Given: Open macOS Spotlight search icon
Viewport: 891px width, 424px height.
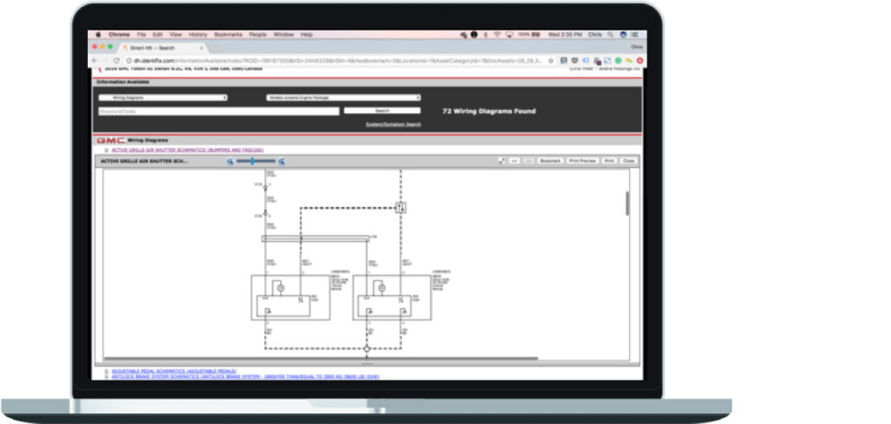Looking at the screenshot, I should [612, 35].
